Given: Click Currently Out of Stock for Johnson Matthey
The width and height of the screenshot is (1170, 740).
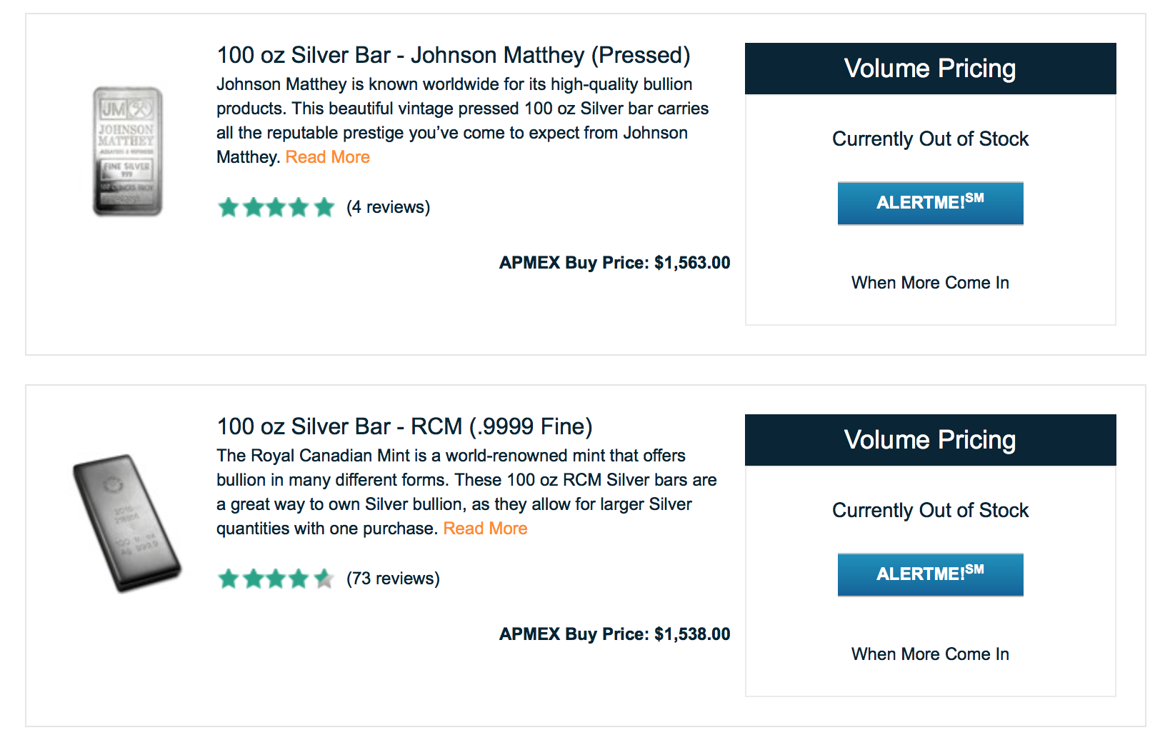Looking at the screenshot, I should [930, 139].
